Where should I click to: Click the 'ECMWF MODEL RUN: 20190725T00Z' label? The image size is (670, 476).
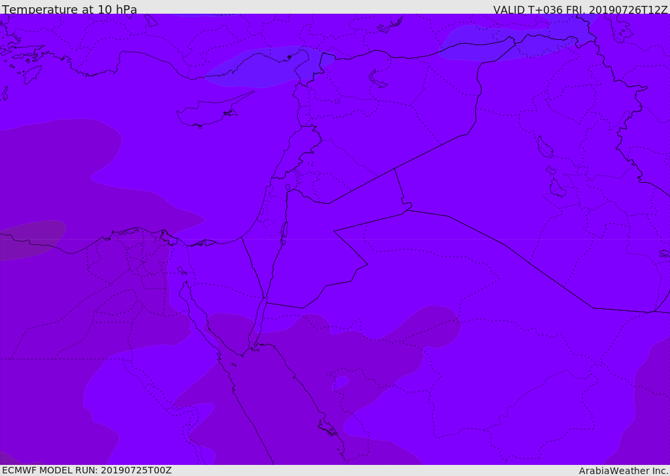point(87,471)
